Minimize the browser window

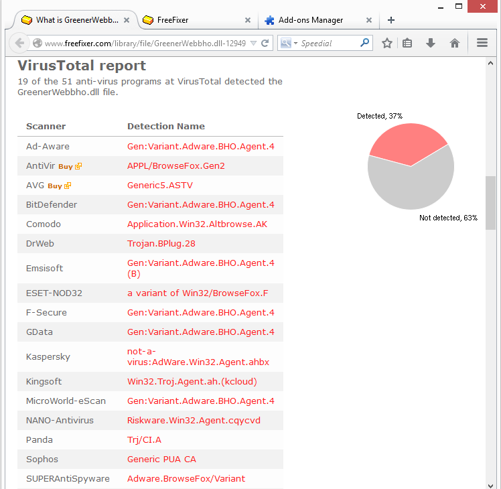[441, 7]
